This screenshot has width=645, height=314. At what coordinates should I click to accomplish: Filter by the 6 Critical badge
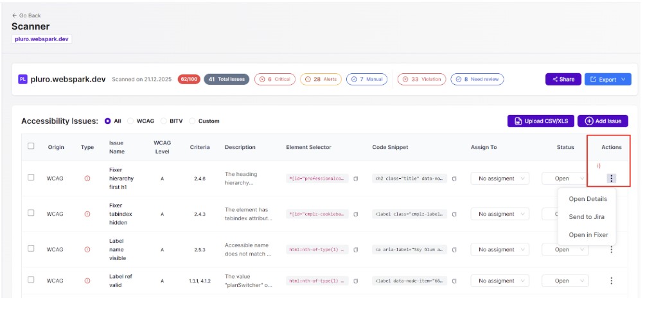(x=274, y=80)
